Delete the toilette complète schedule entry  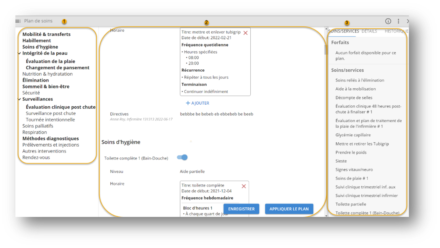point(243,186)
